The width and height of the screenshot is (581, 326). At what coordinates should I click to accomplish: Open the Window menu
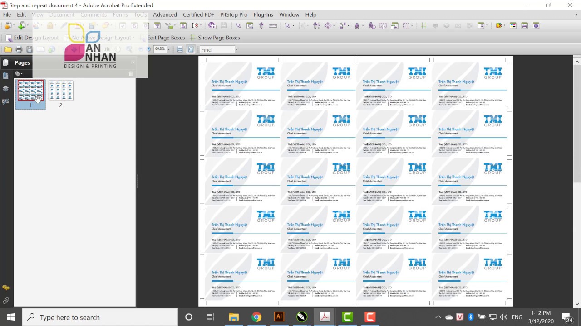(289, 14)
